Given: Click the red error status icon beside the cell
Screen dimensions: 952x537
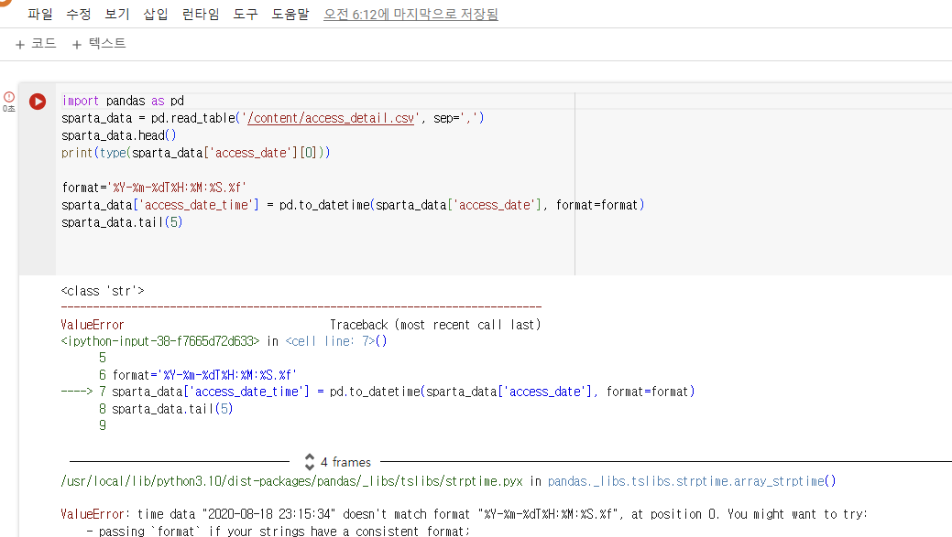Looking at the screenshot, I should click(9, 97).
